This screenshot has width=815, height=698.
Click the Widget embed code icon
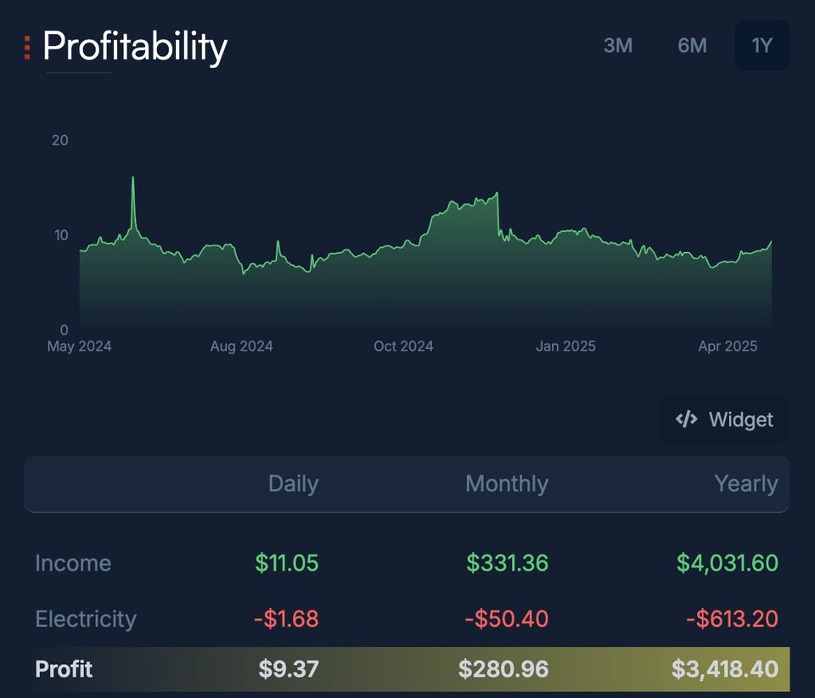coord(686,419)
